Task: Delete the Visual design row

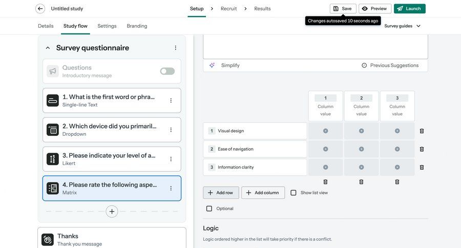Action: (x=422, y=131)
